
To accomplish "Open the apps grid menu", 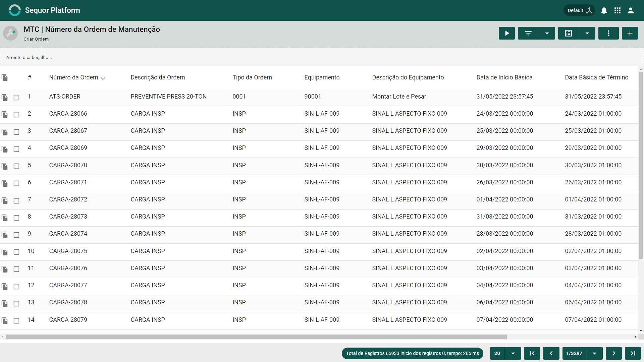I will coord(618,10).
